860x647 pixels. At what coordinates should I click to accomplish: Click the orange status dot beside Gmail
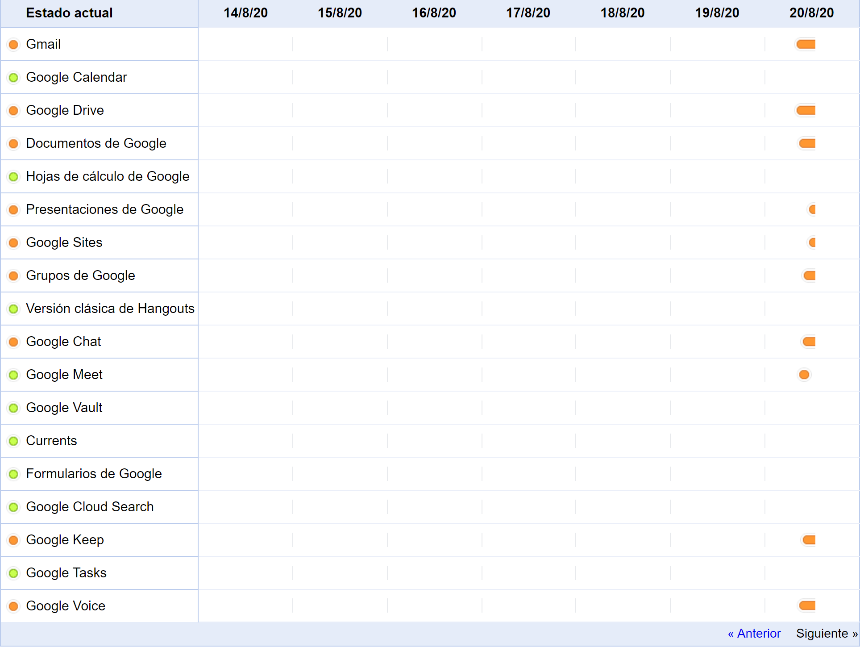(14, 45)
